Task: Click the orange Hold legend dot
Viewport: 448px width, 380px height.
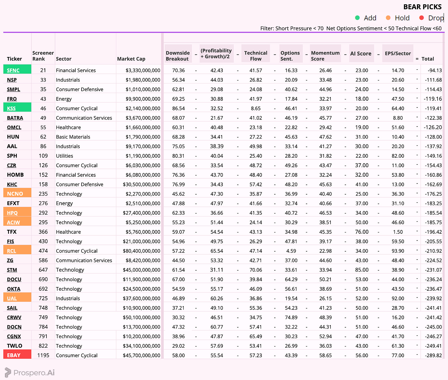Action: tap(388, 18)
